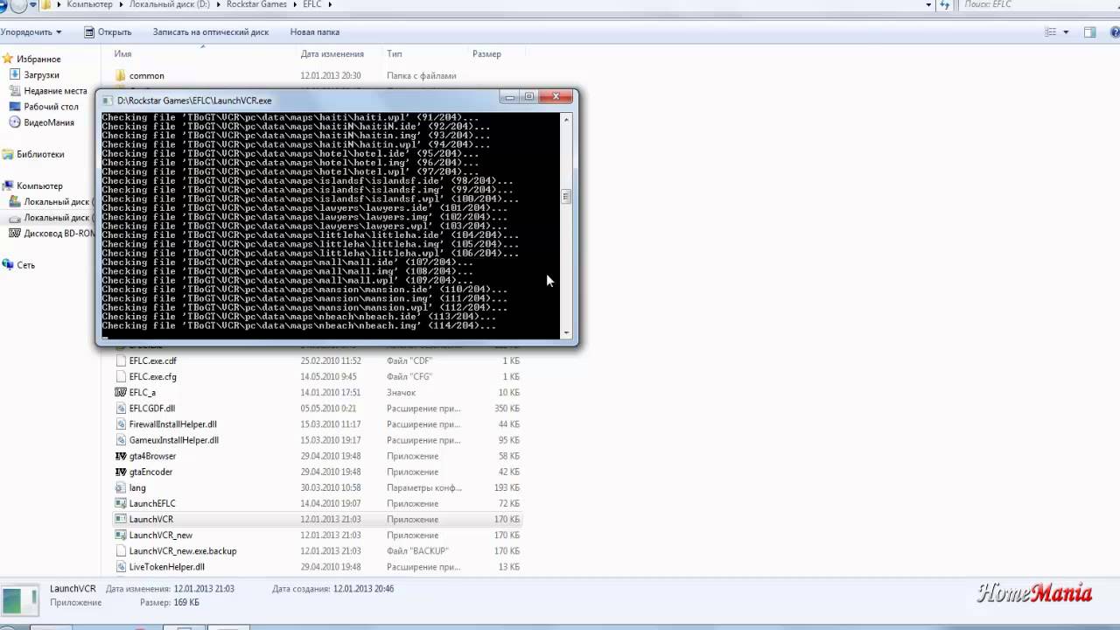The image size is (1120, 630).
Task: Open Загрузки in the sidebar
Action: click(42, 75)
